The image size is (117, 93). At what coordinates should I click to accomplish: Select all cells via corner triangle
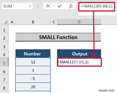(6, 22)
